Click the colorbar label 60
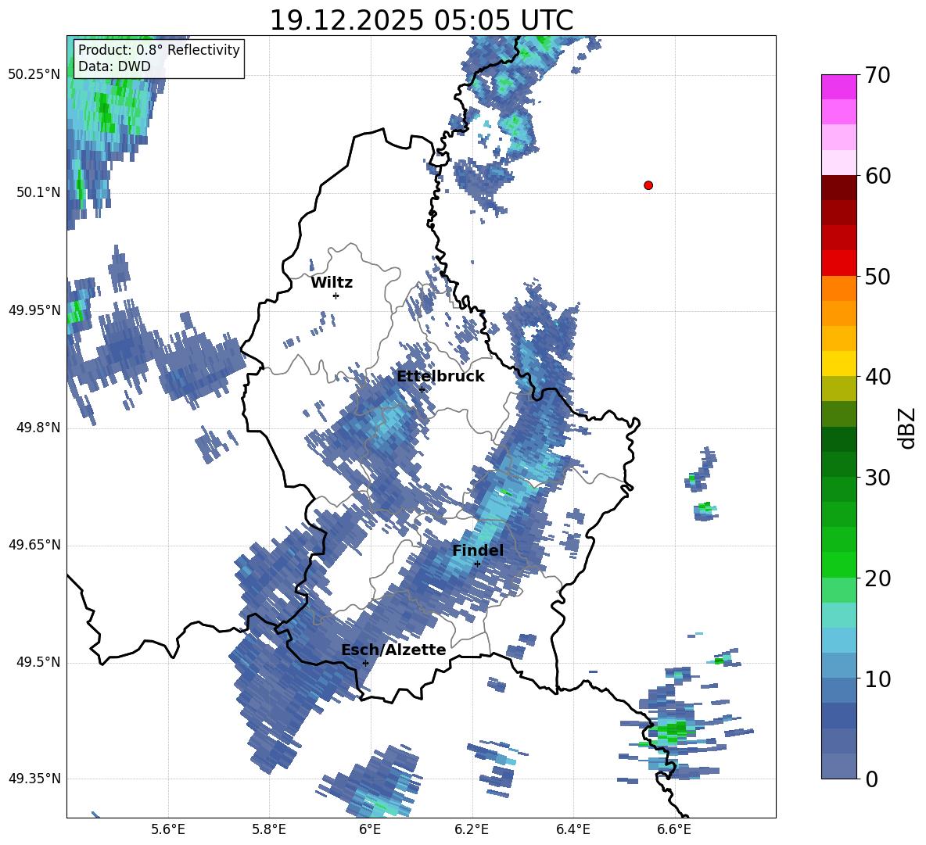Screen dimensions: 926x845 pyautogui.click(x=878, y=176)
